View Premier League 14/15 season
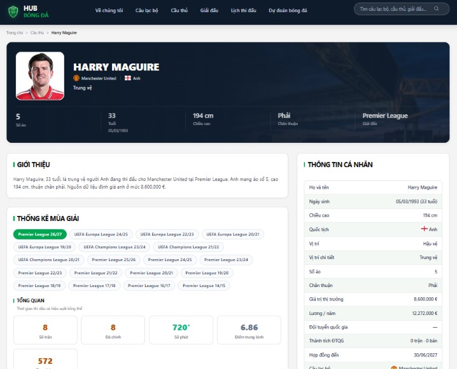This screenshot has height=369, width=457. coord(204,286)
